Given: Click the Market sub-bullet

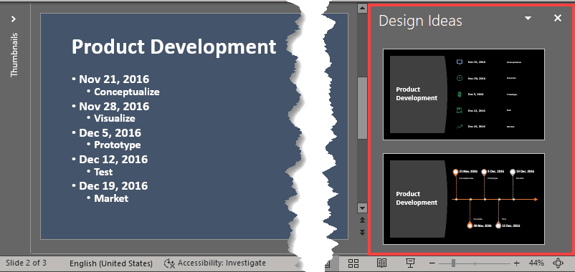Looking at the screenshot, I should tap(111, 198).
